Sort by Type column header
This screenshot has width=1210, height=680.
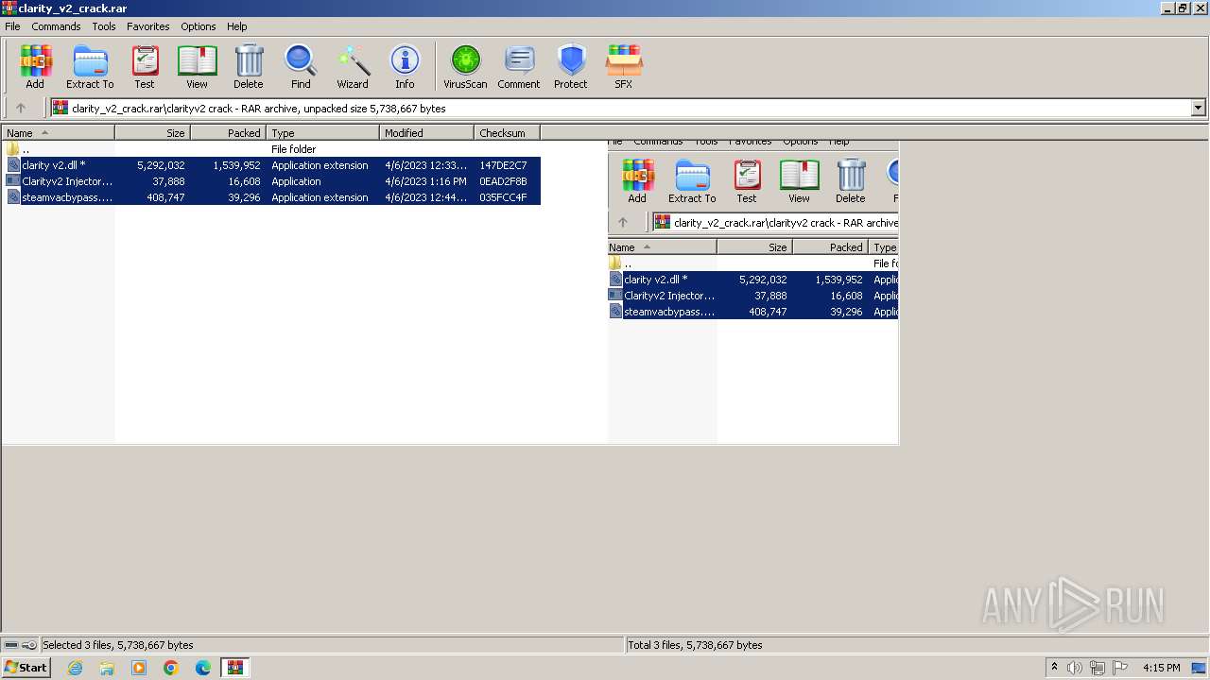coord(322,133)
